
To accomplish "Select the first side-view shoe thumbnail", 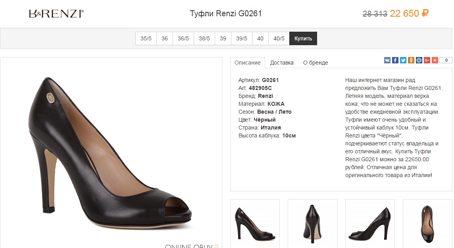I will coord(255,223).
